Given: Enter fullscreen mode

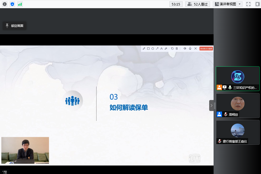Looking at the screenshot, I should click(x=248, y=4).
